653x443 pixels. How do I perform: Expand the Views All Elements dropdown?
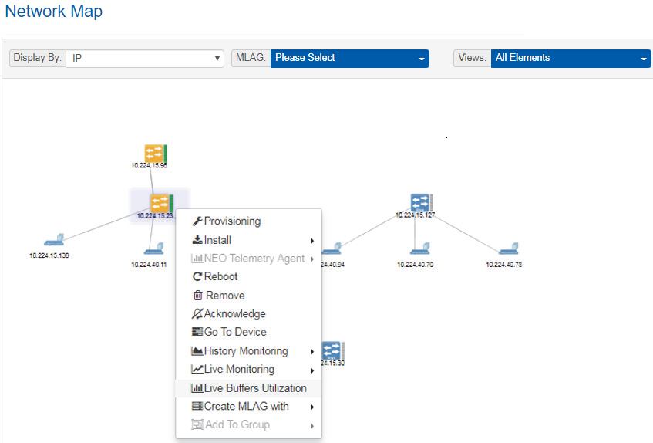[x=571, y=59]
